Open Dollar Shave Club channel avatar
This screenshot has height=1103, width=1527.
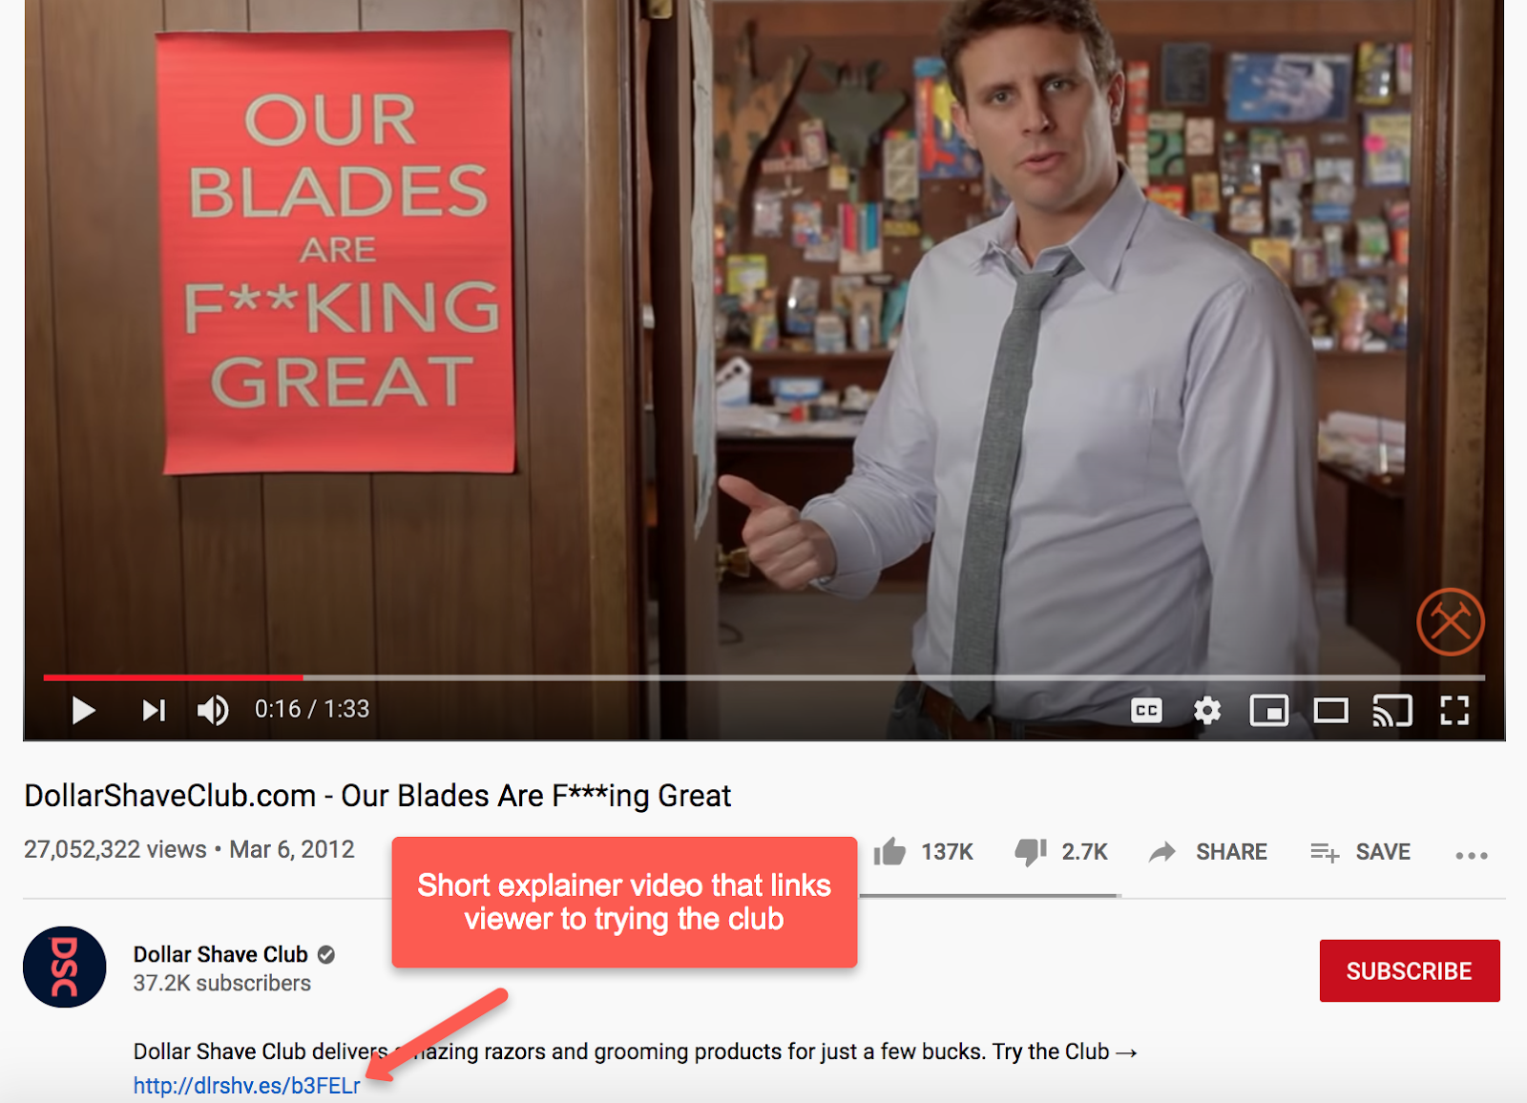click(x=65, y=967)
